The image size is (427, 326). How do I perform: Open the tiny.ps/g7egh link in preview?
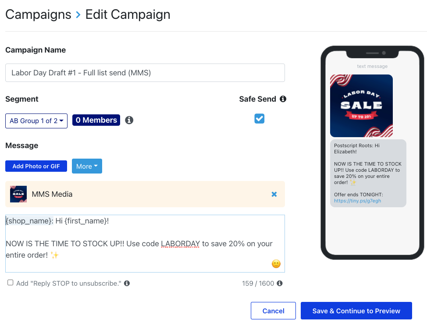point(357,201)
